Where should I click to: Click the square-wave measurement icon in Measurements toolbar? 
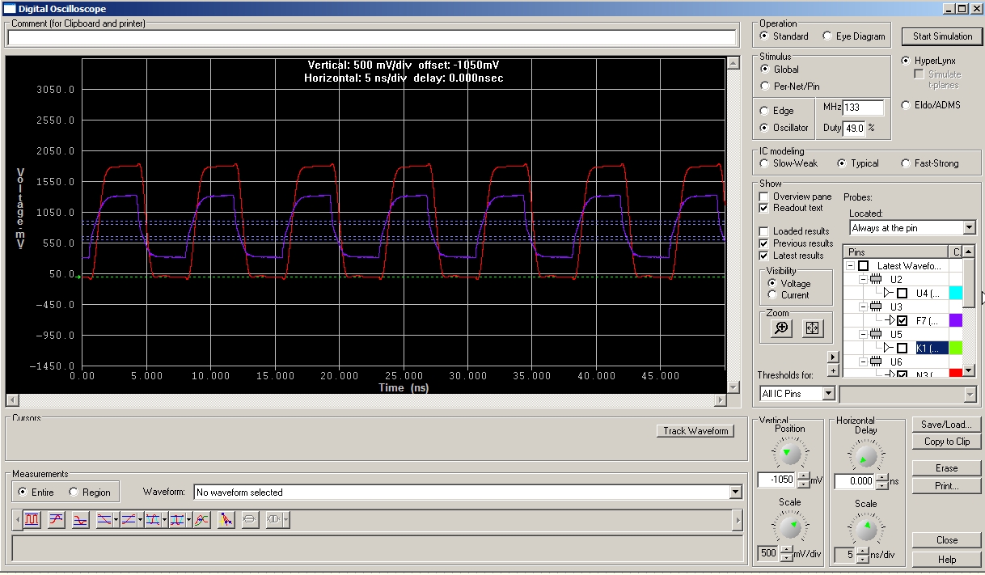tap(32, 520)
